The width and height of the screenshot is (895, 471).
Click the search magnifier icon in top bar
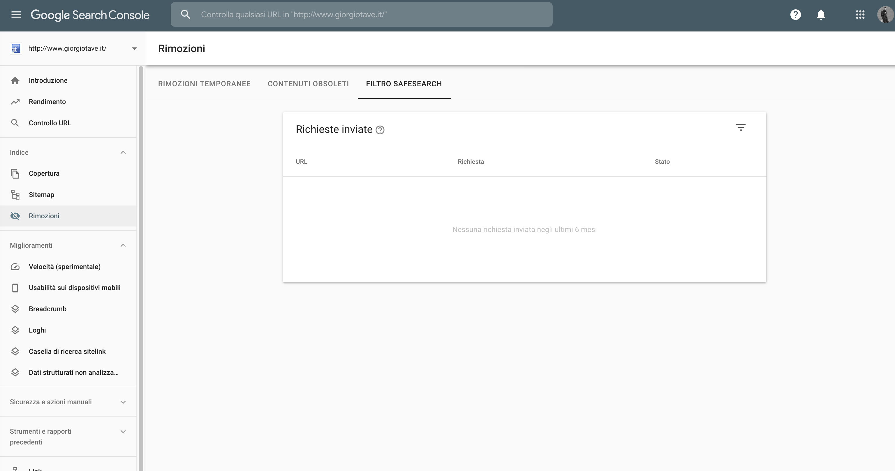click(186, 15)
